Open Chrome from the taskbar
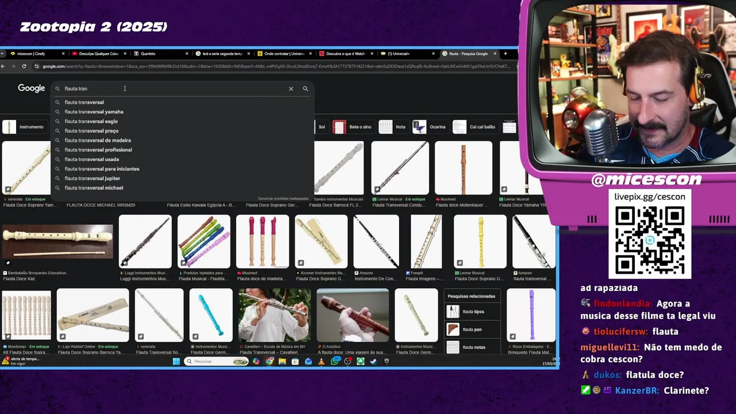 269,361
